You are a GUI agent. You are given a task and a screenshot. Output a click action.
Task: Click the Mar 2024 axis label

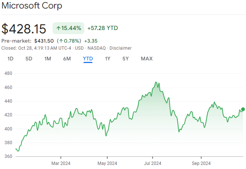coord(61,163)
